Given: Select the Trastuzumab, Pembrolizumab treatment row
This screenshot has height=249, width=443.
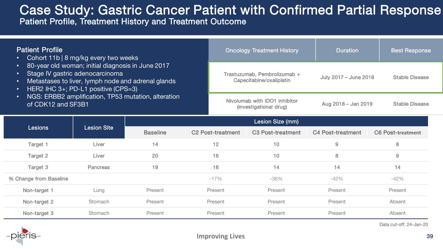Looking at the screenshot, I should (x=326, y=77).
